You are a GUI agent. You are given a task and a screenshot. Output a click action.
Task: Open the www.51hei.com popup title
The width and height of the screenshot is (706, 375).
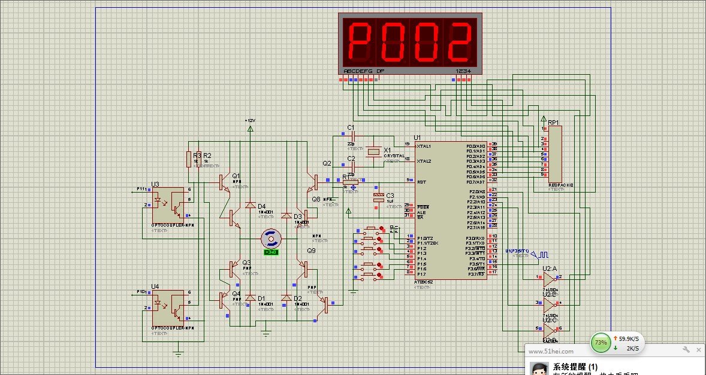(x=551, y=351)
